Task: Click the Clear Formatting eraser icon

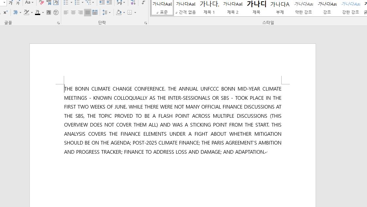Action: (x=42, y=3)
